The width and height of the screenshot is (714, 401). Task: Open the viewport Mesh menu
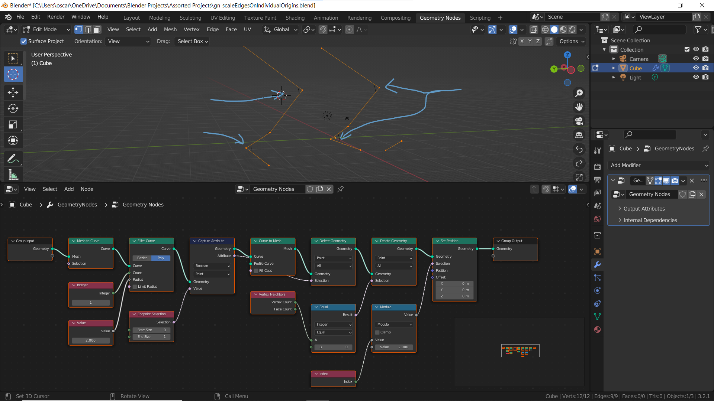(x=170, y=29)
